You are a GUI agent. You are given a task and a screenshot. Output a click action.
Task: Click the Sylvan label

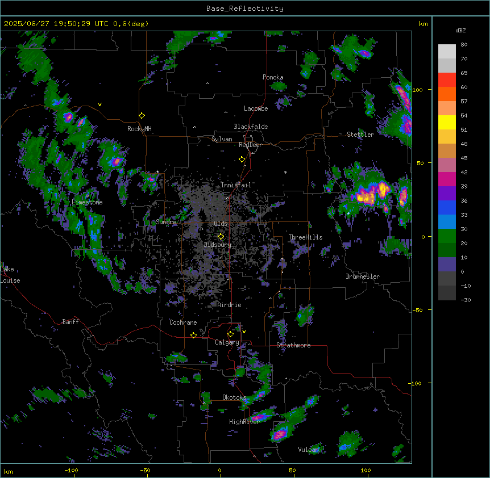pos(222,139)
